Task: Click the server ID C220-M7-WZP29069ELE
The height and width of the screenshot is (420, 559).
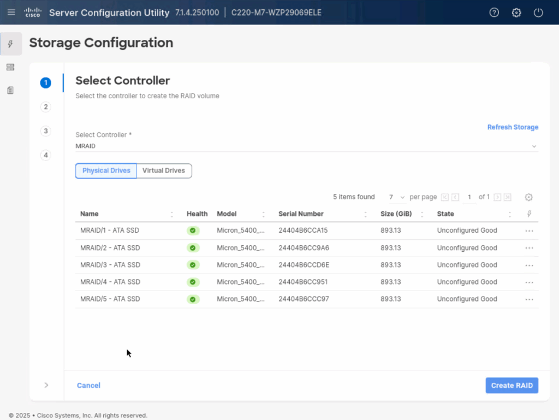Action: [276, 13]
